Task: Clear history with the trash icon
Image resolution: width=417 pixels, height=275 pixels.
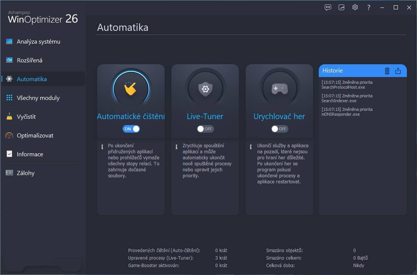Action: [387, 71]
